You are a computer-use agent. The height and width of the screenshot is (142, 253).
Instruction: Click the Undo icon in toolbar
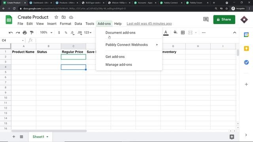[11, 33]
